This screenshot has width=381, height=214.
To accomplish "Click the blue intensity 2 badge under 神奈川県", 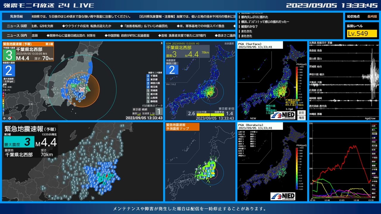I will pyautogui.click(x=172, y=70).
